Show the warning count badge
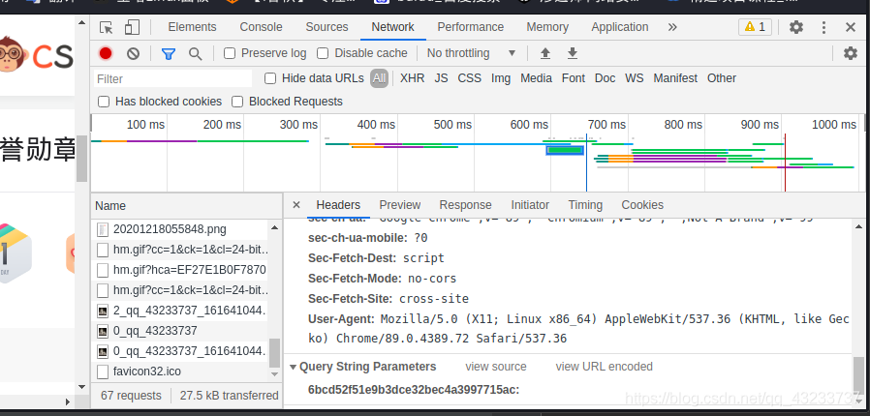Image resolution: width=870 pixels, height=416 pixels. (755, 26)
